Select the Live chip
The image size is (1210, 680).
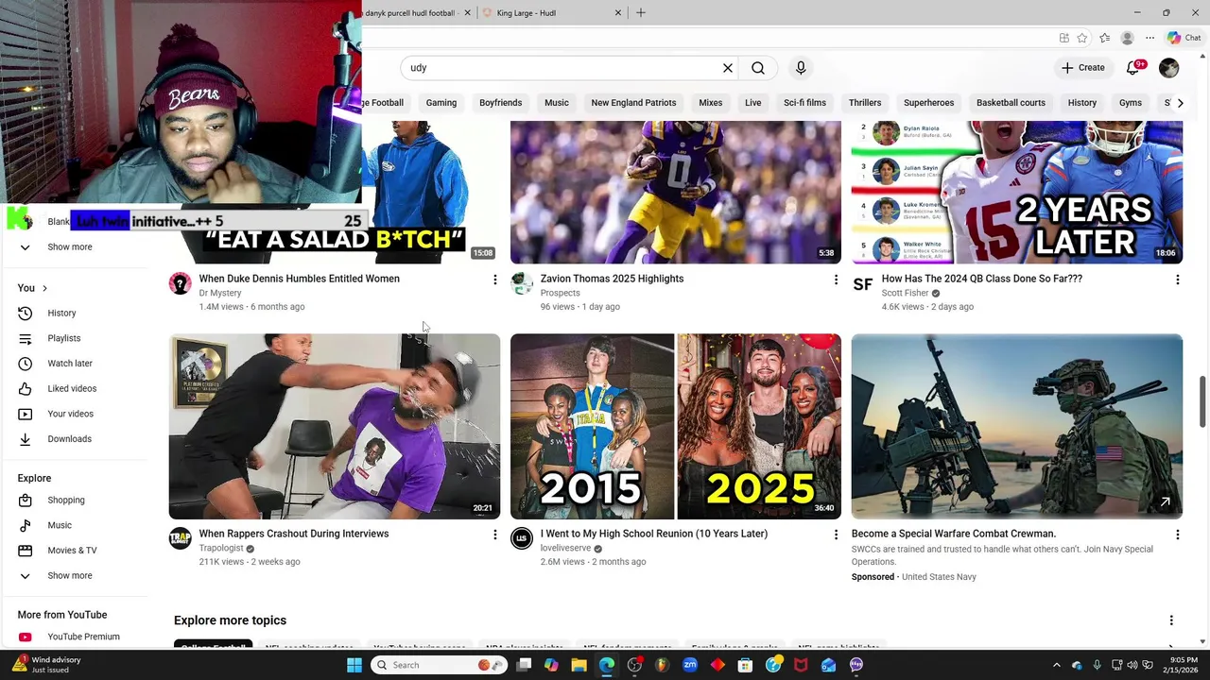(753, 103)
